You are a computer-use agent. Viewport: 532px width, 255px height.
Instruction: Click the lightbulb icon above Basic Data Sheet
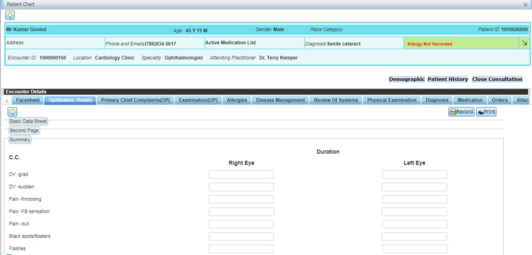(12, 112)
